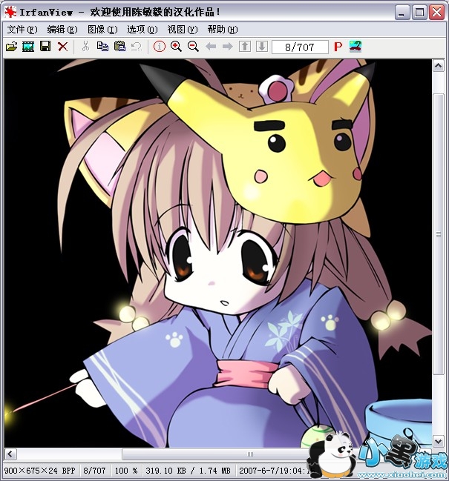The height and width of the screenshot is (481, 449).
Task: Click the vertical scrollbar down arrow
Action: (439, 442)
